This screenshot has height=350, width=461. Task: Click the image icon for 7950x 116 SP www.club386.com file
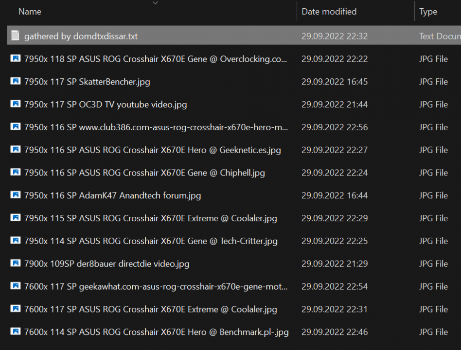(x=15, y=126)
